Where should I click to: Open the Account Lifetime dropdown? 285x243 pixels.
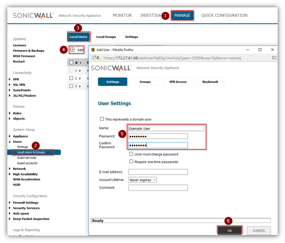(142, 180)
